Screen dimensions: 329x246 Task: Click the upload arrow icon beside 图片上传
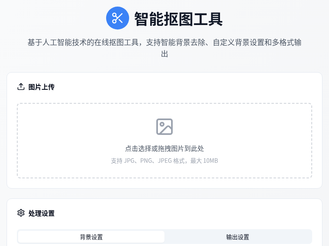click(21, 87)
